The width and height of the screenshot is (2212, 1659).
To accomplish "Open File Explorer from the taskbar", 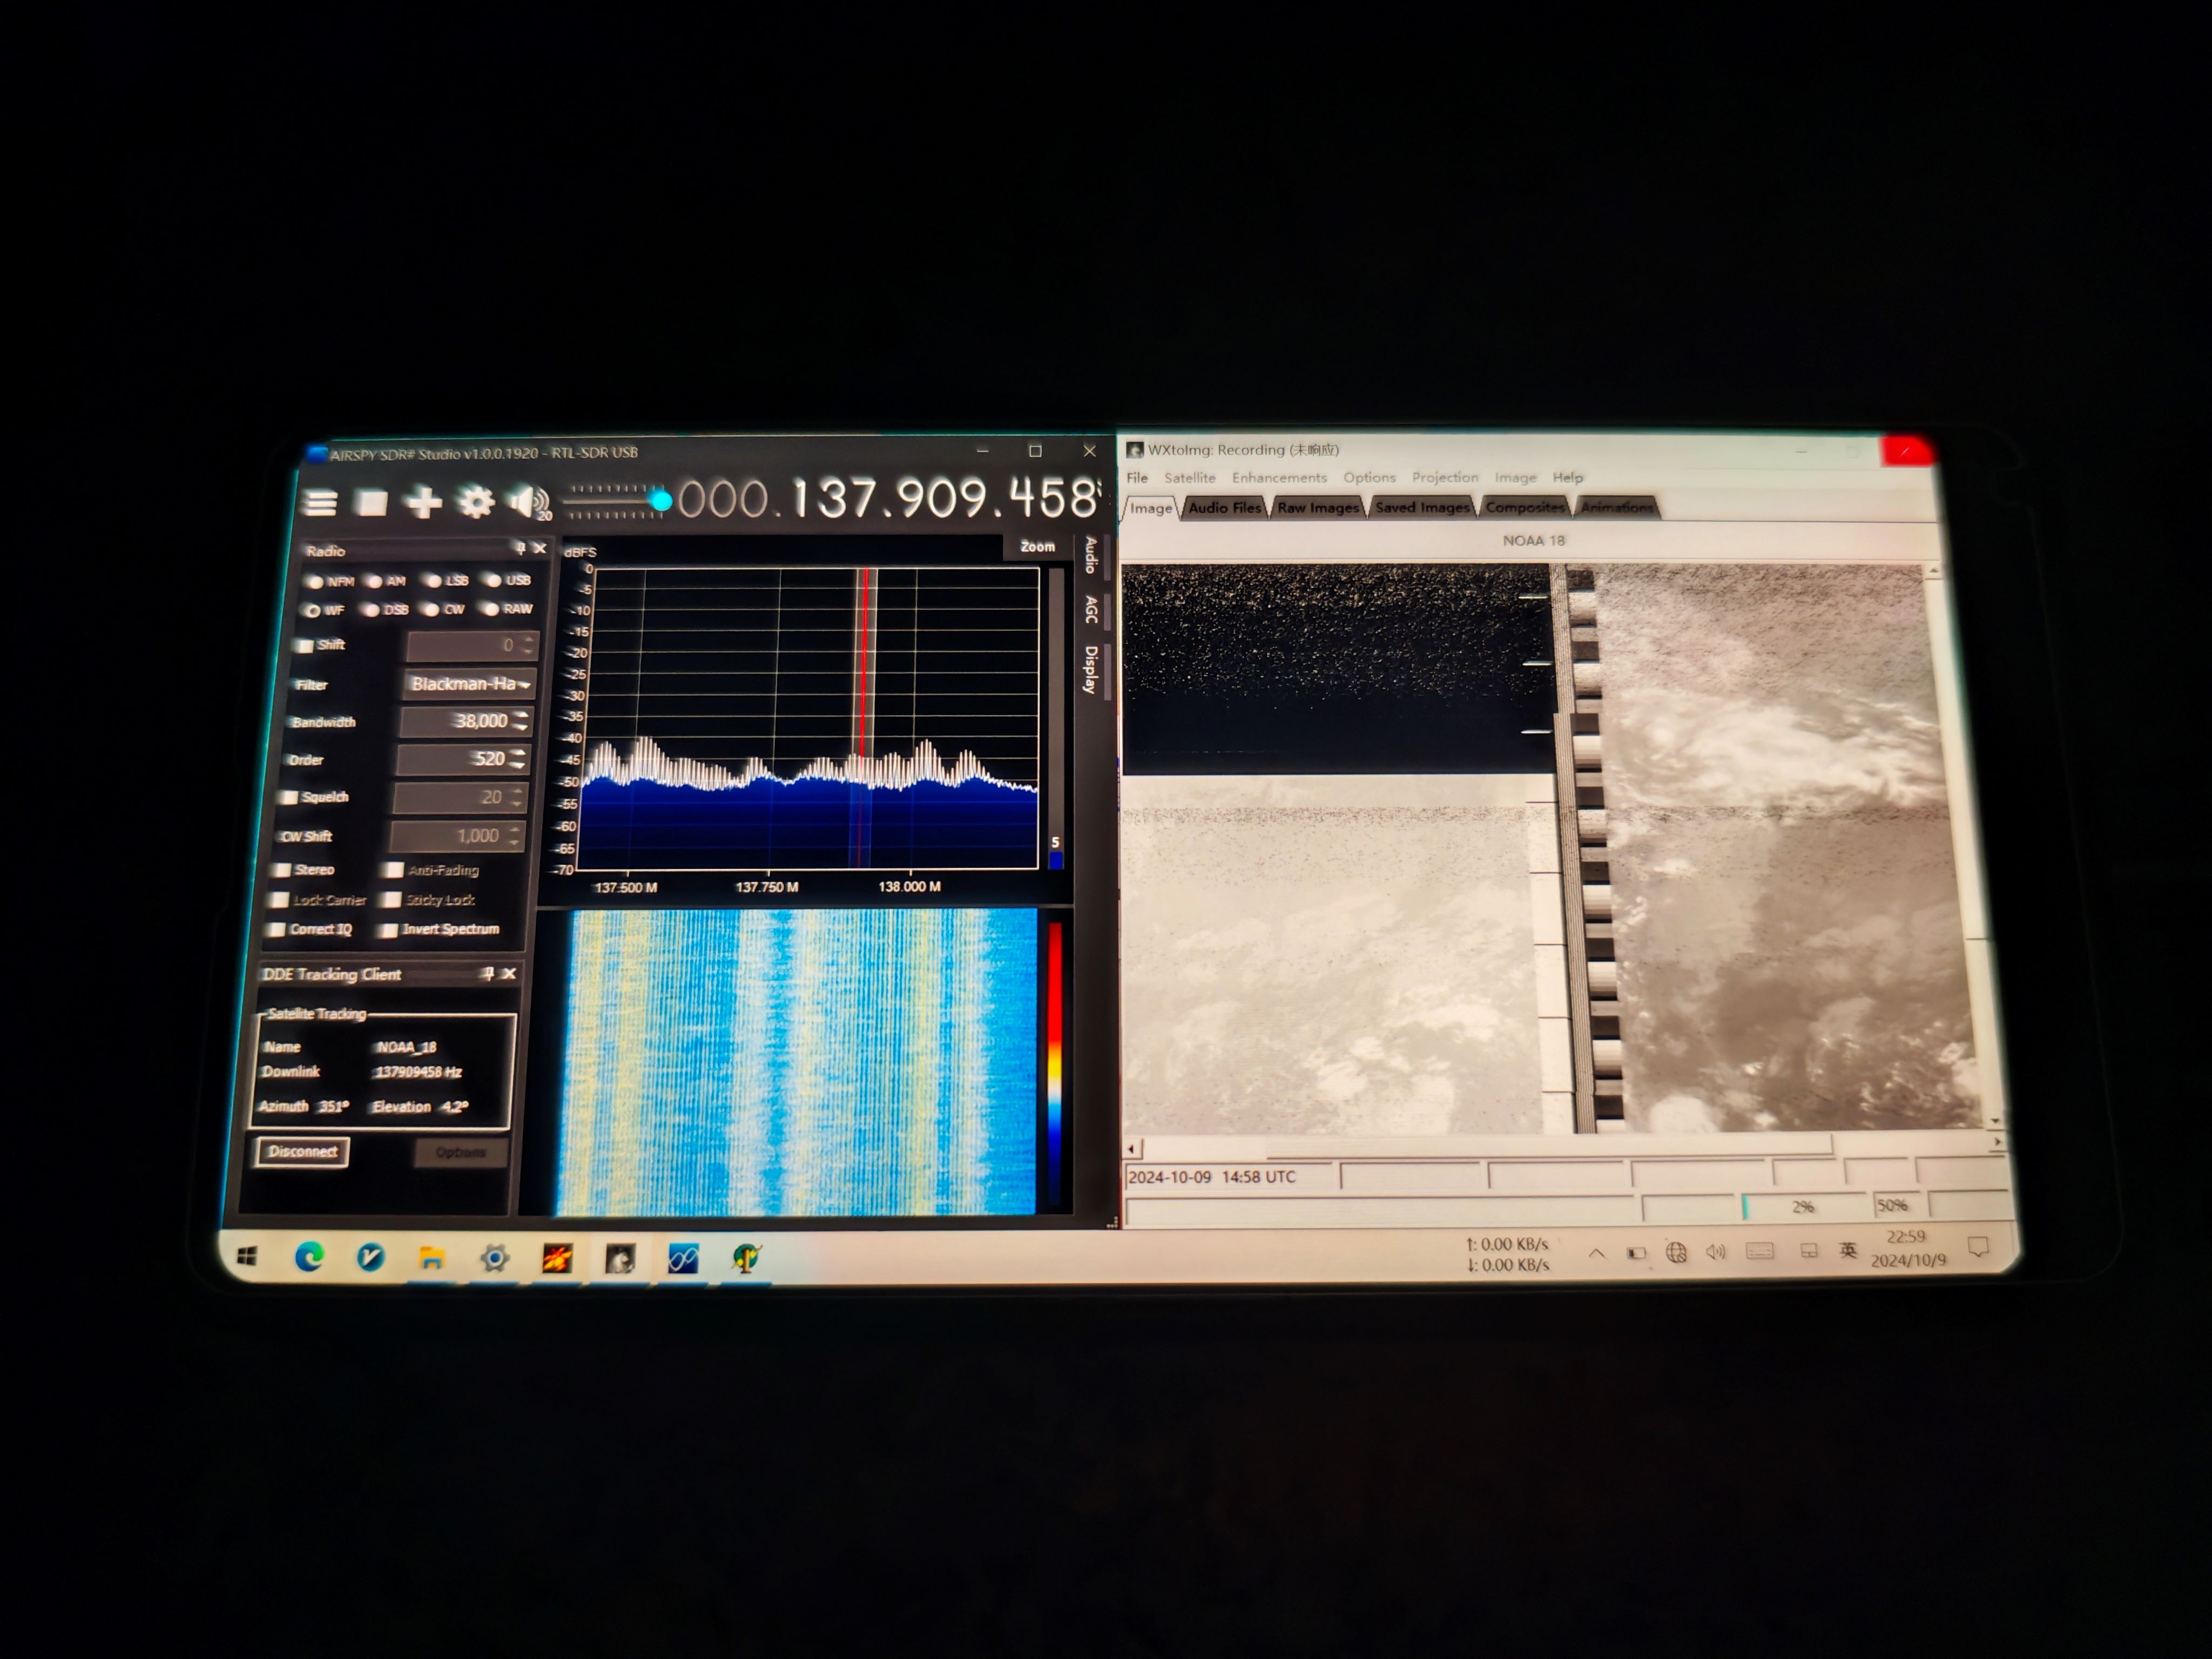I will point(432,1258).
